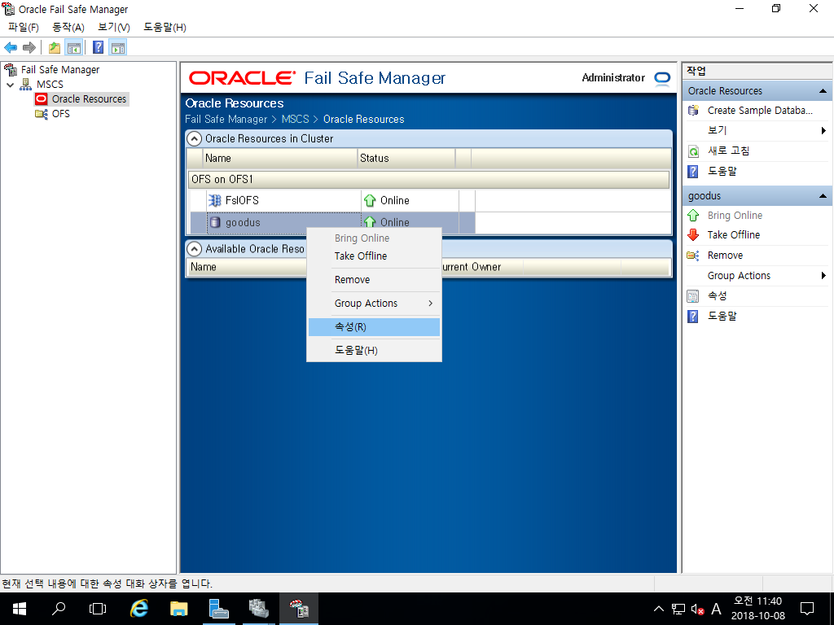The width and height of the screenshot is (834, 625).
Task: Click the 속성 properties icon in actions pane
Action: point(693,296)
